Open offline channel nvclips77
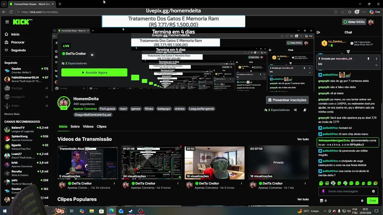383x215 pixels. coord(26,97)
